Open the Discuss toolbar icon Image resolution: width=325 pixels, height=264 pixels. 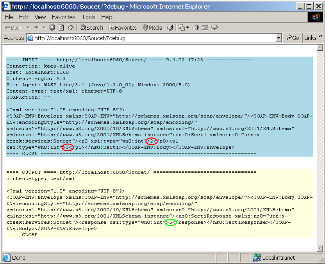click(214, 28)
